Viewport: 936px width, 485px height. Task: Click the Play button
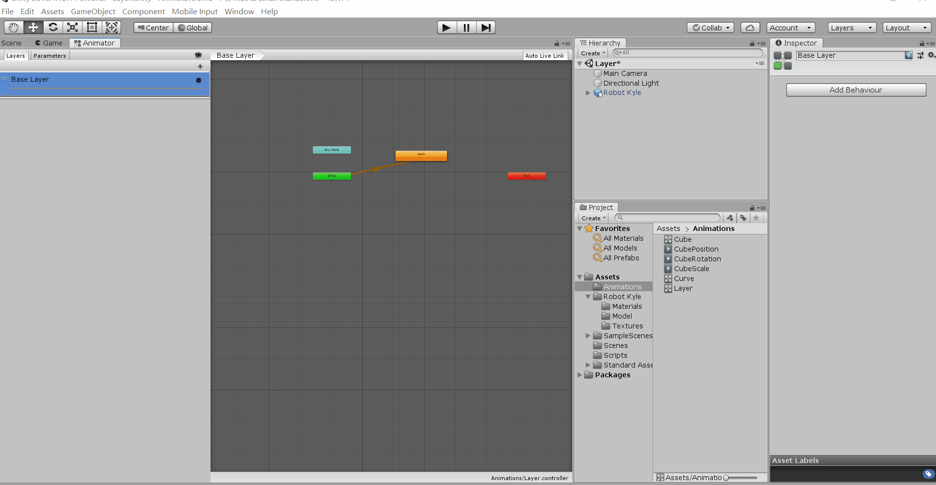click(446, 27)
